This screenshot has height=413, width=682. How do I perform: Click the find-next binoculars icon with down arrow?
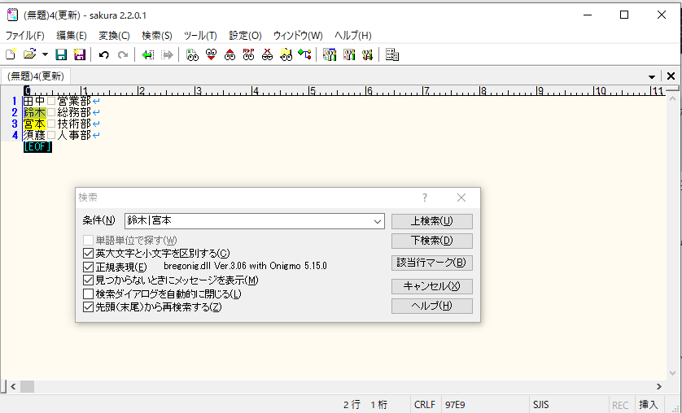tap(211, 54)
